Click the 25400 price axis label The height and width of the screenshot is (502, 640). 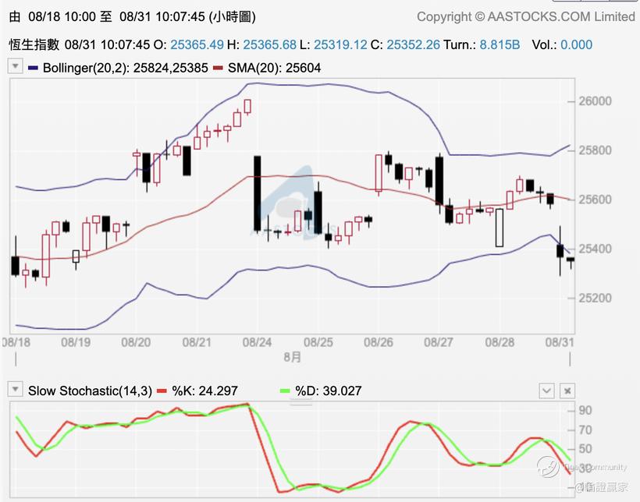pyautogui.click(x=595, y=249)
